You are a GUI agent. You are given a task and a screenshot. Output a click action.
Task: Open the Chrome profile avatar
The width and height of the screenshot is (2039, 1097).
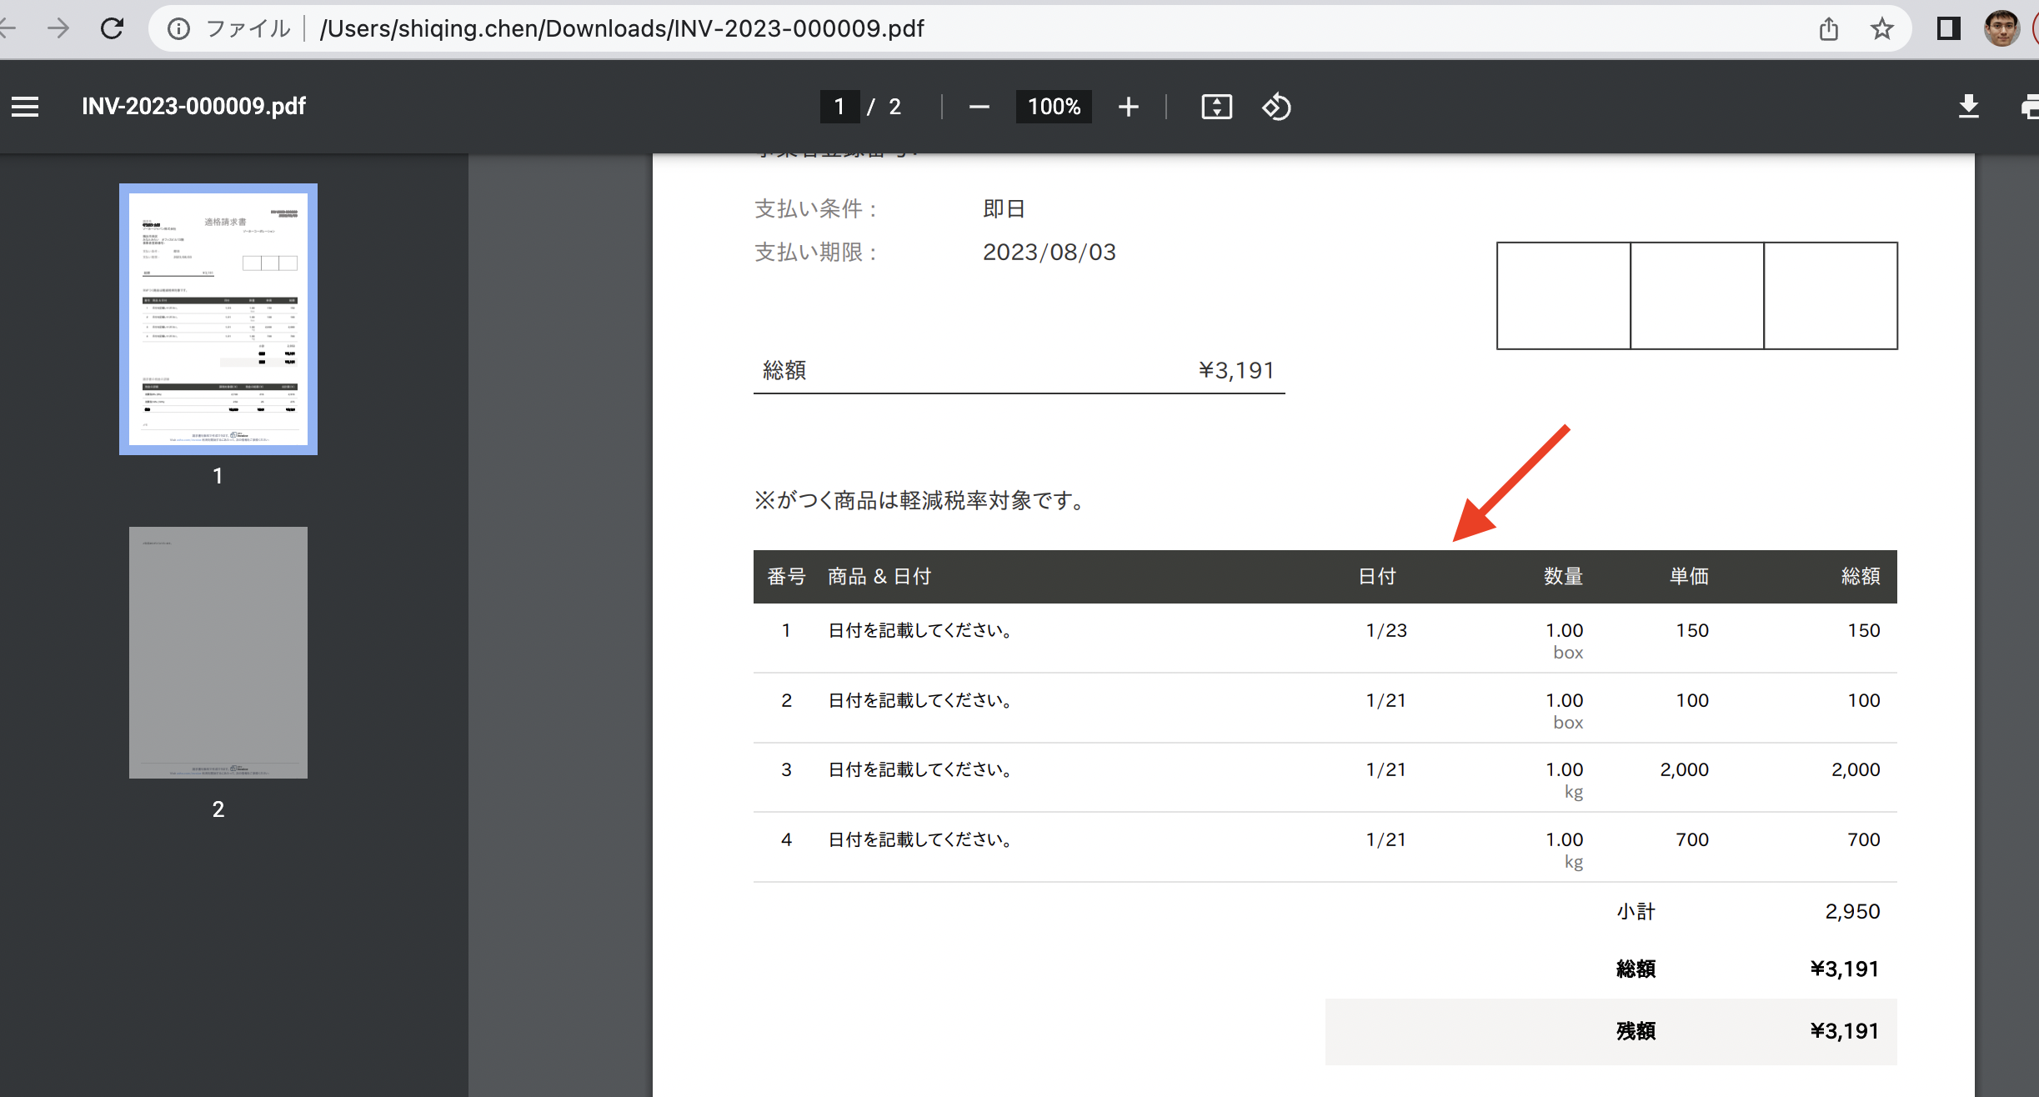(x=2001, y=29)
